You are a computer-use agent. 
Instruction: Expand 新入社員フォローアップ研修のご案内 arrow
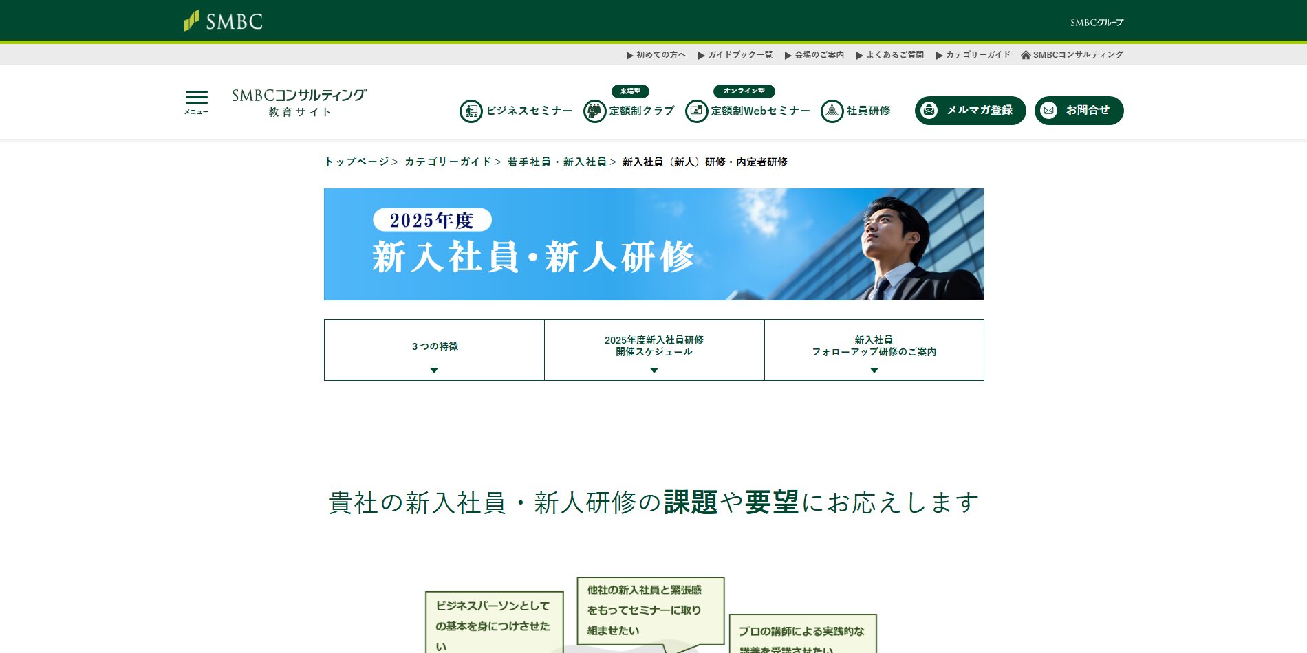tap(874, 370)
